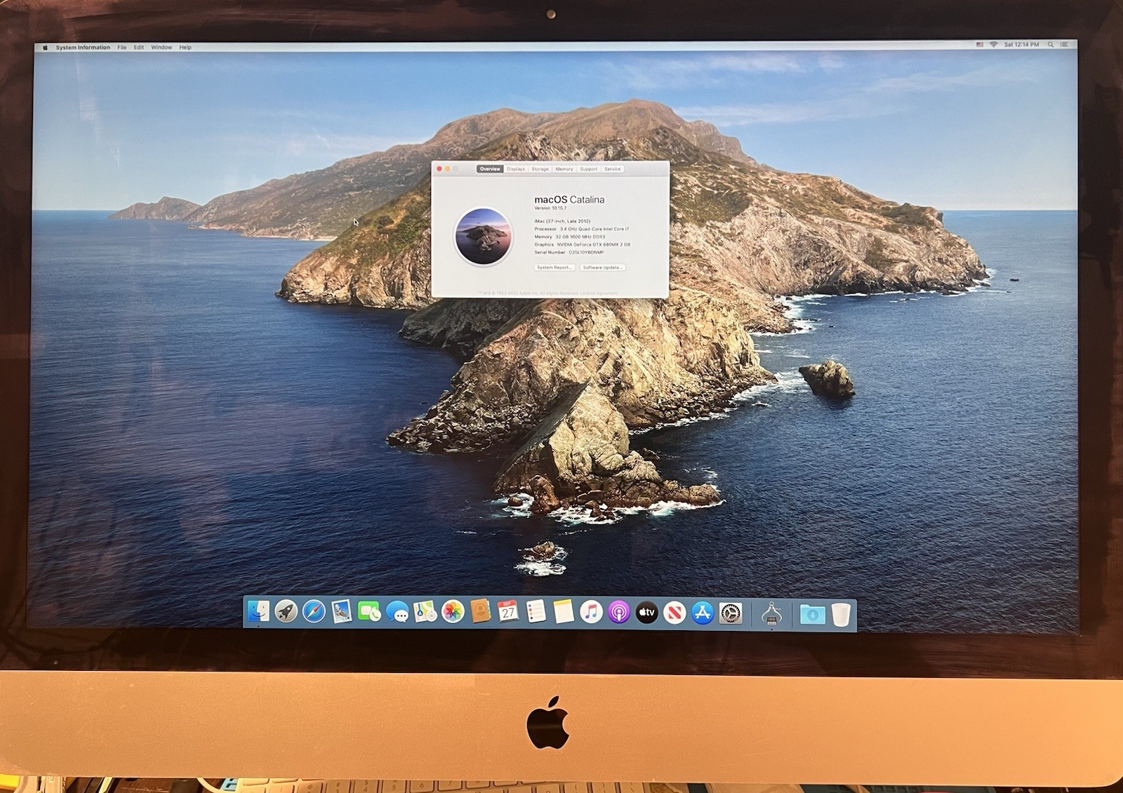Click the Graphics NVIDIA GeForce line
This screenshot has height=793, width=1123.
tap(583, 244)
